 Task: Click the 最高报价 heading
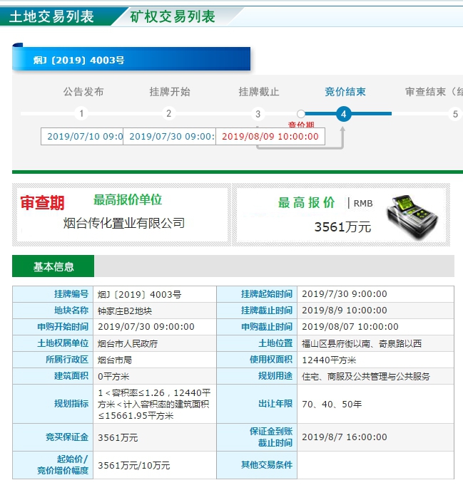coord(307,202)
